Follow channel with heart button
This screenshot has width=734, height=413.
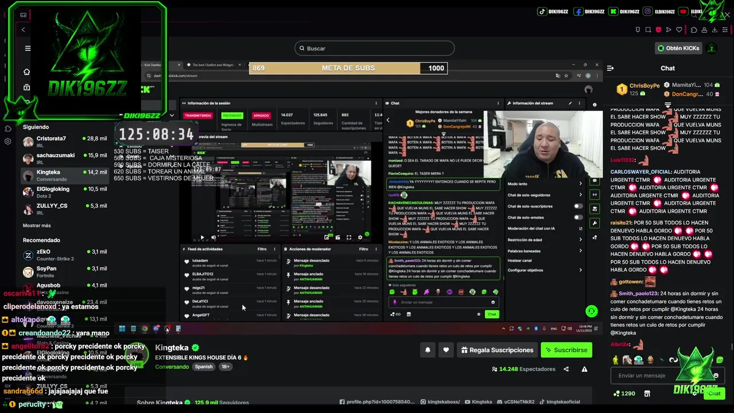446,350
